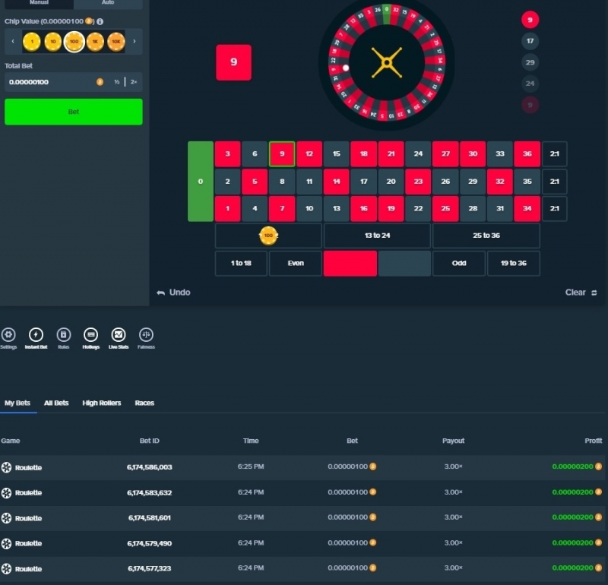
Task: Click the latest result 9 history bubble
Action: click(530, 20)
